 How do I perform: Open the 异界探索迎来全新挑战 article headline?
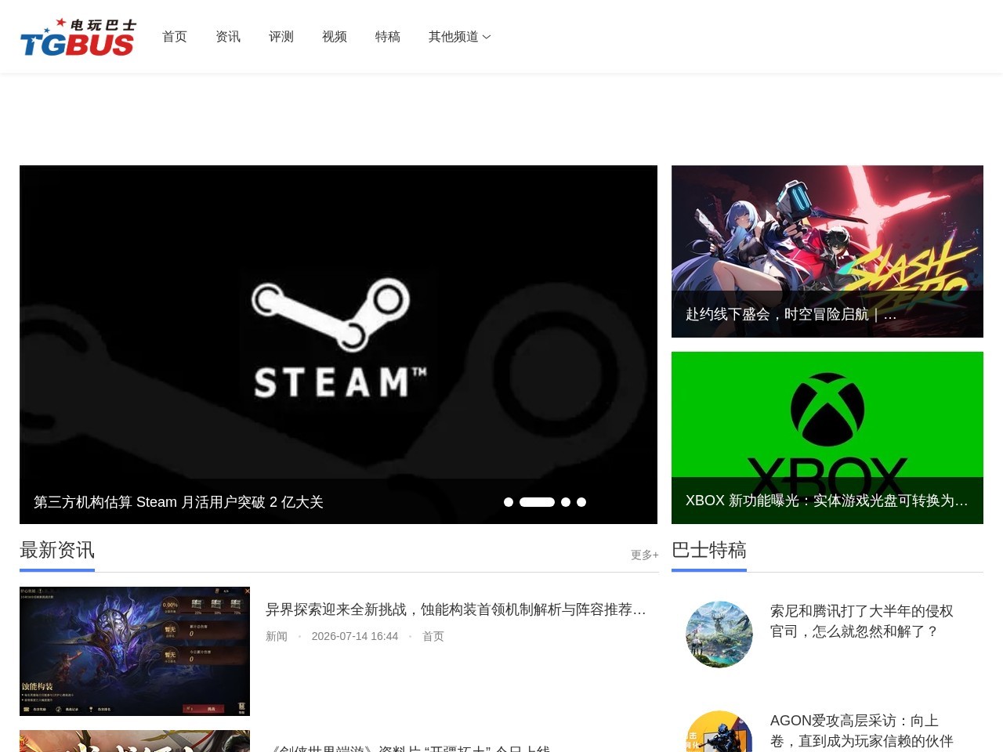pyautogui.click(x=456, y=609)
